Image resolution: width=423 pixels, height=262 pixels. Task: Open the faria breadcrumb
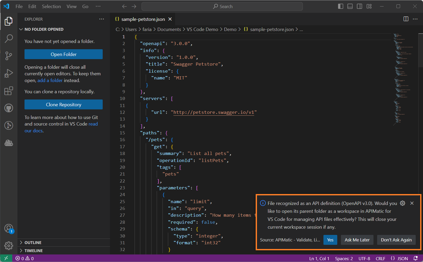tap(147, 29)
